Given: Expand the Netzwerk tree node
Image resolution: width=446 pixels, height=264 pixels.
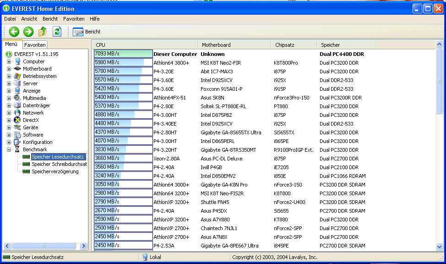Looking at the screenshot, I should (9, 113).
